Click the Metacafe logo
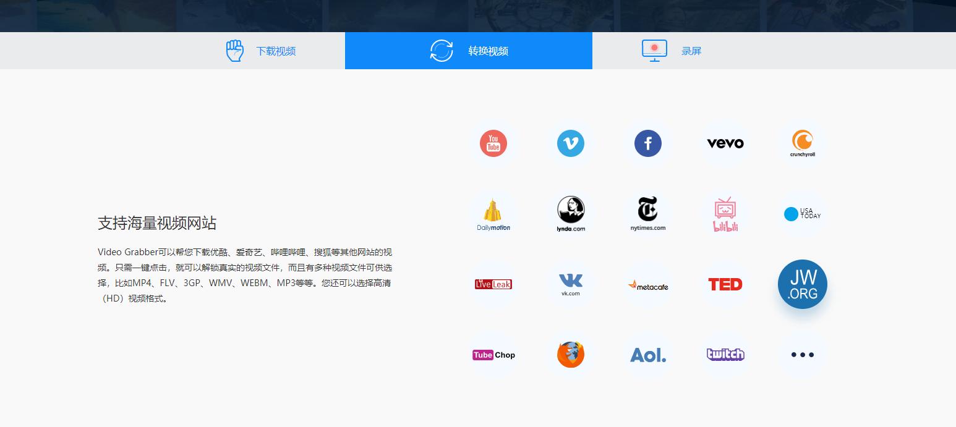This screenshot has height=427, width=956. point(647,284)
